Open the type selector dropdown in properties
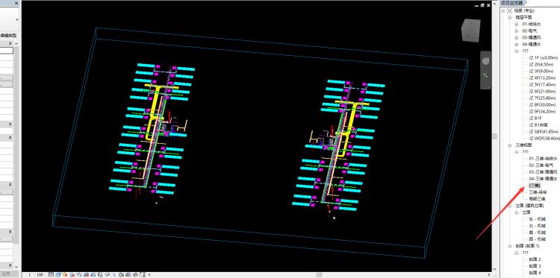 [x=17, y=19]
